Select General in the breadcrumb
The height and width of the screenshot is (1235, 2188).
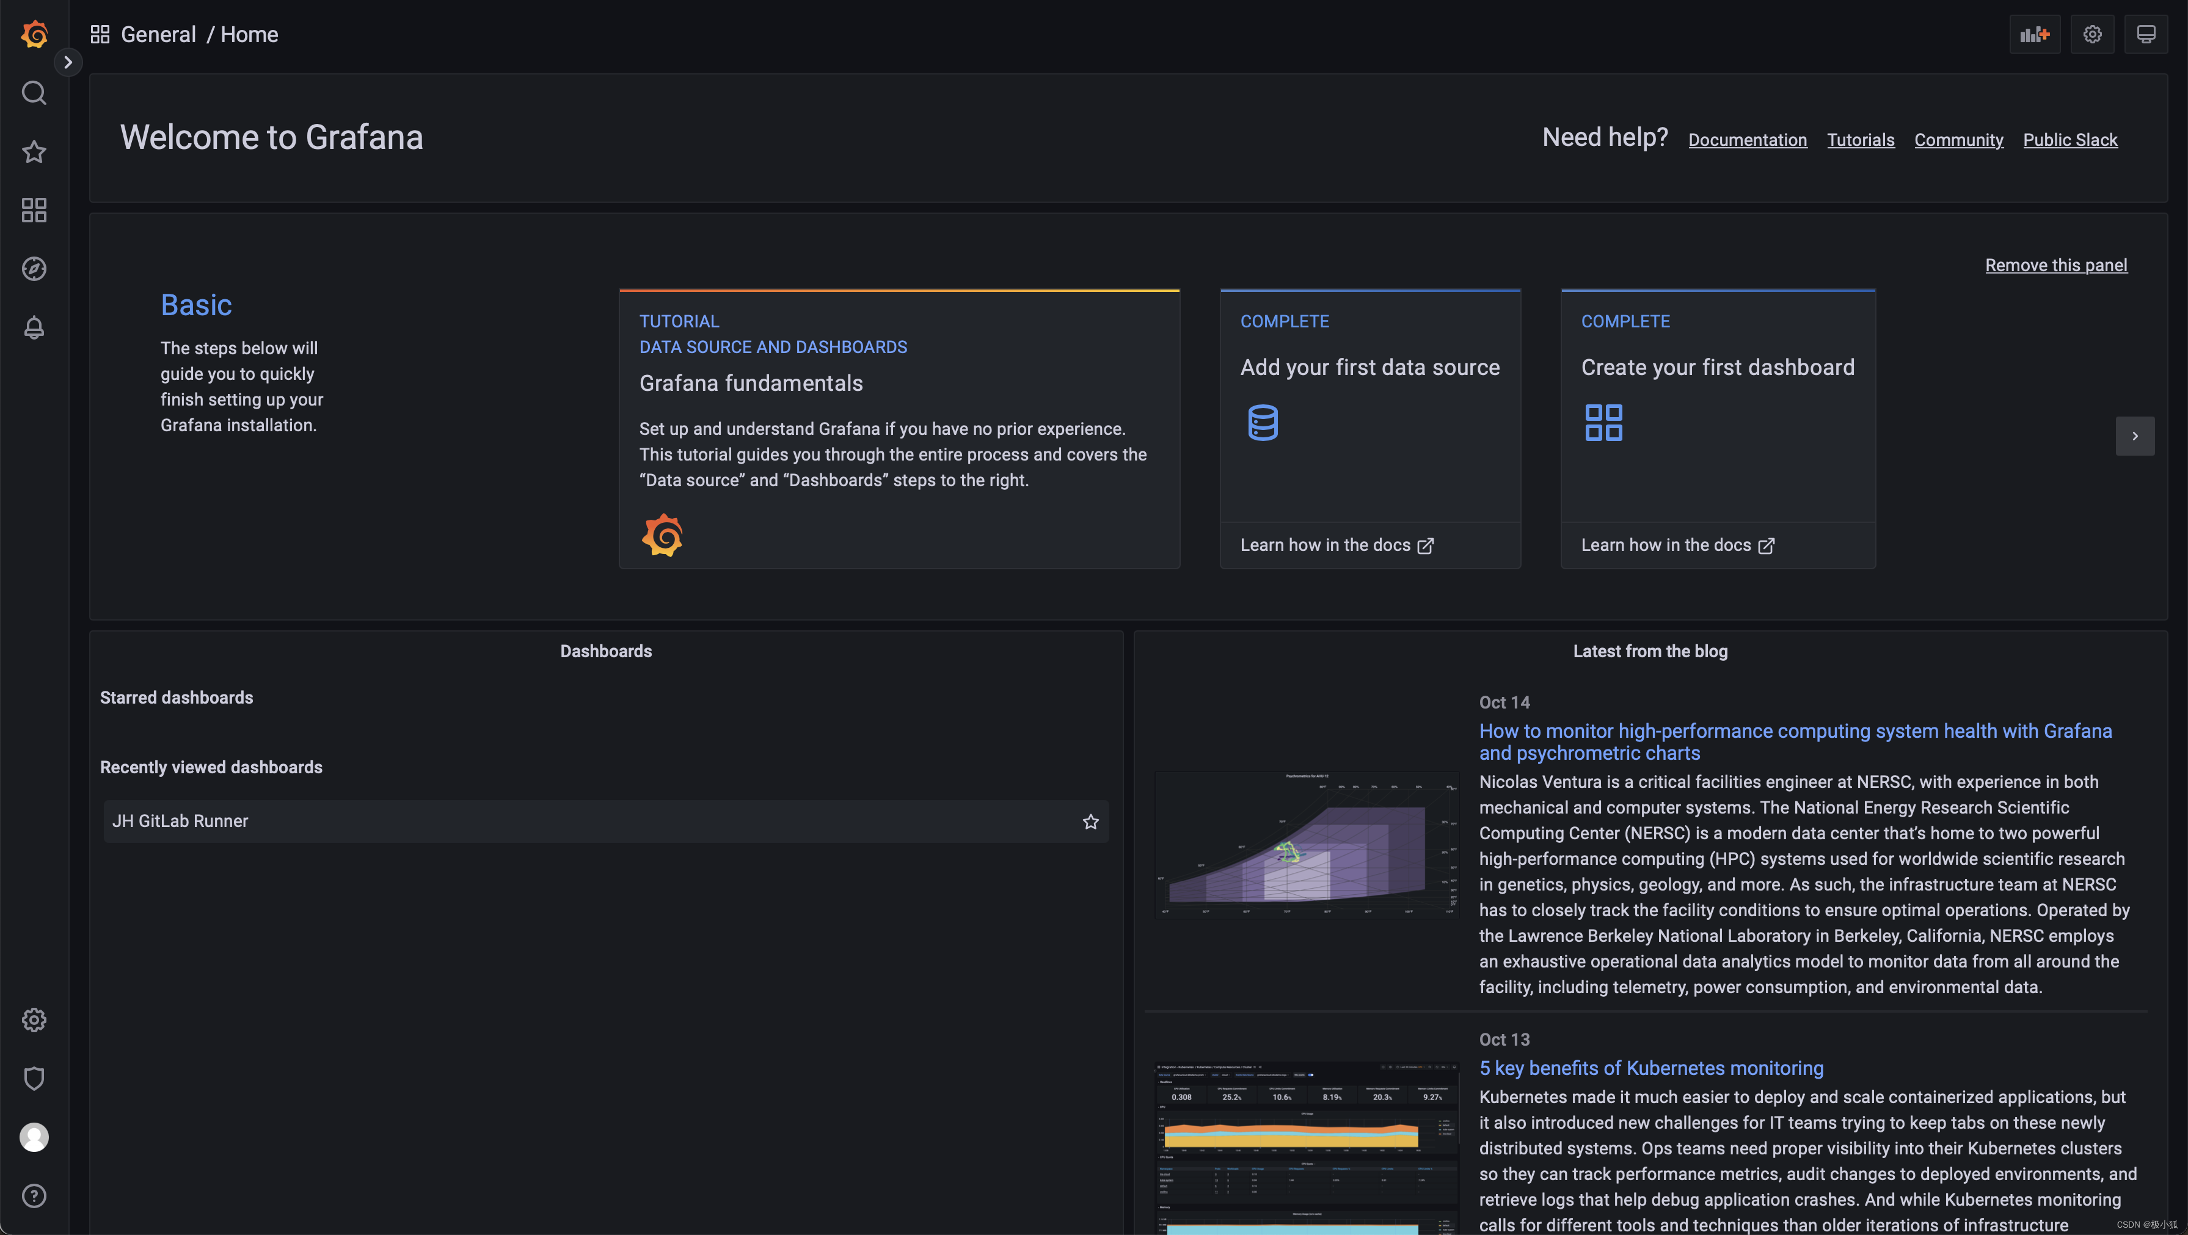(159, 34)
